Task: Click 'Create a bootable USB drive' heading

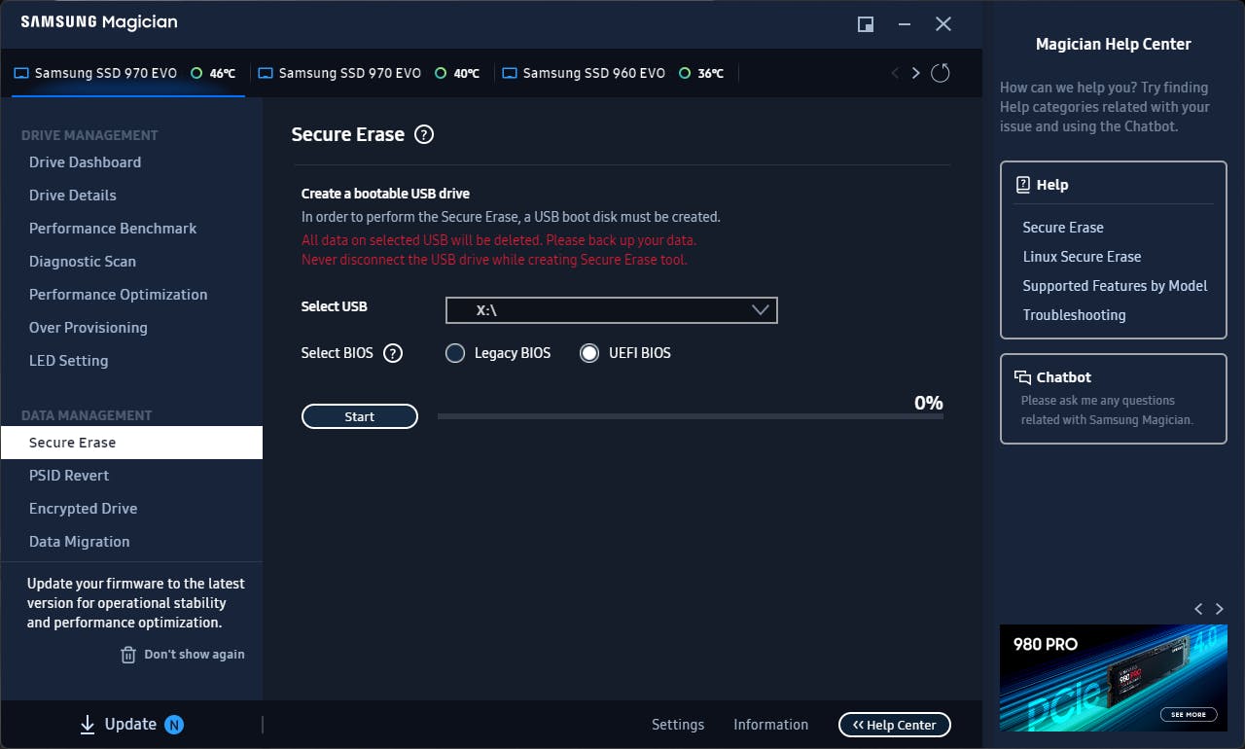Action: [x=385, y=194]
